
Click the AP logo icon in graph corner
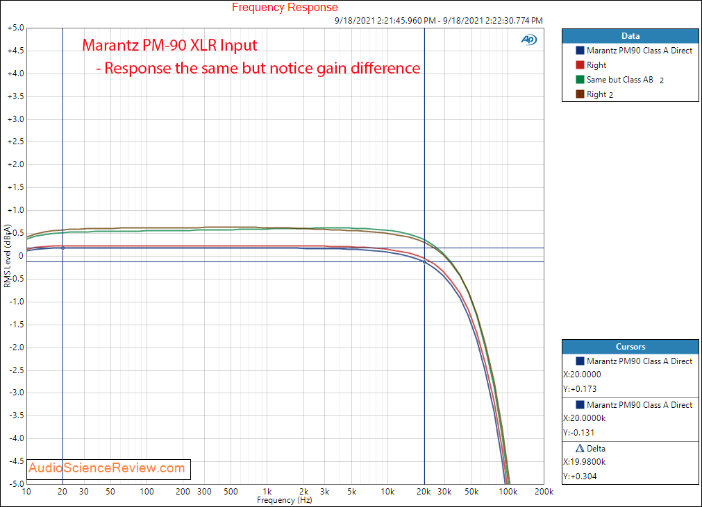(528, 40)
